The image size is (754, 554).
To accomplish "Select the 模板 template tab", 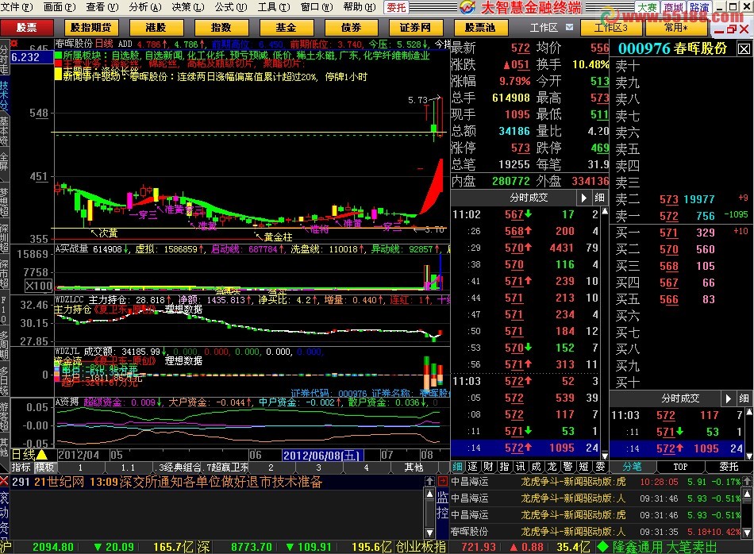I will coord(44,467).
